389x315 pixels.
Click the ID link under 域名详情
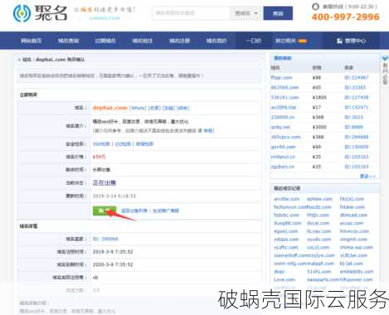[x=105, y=239]
